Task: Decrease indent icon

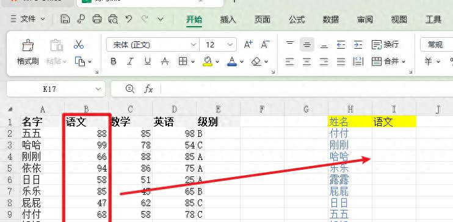Action: pyautogui.click(x=341, y=44)
